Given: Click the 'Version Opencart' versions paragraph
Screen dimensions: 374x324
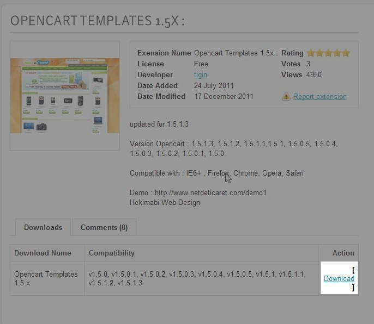Looking at the screenshot, I should pyautogui.click(x=234, y=148).
